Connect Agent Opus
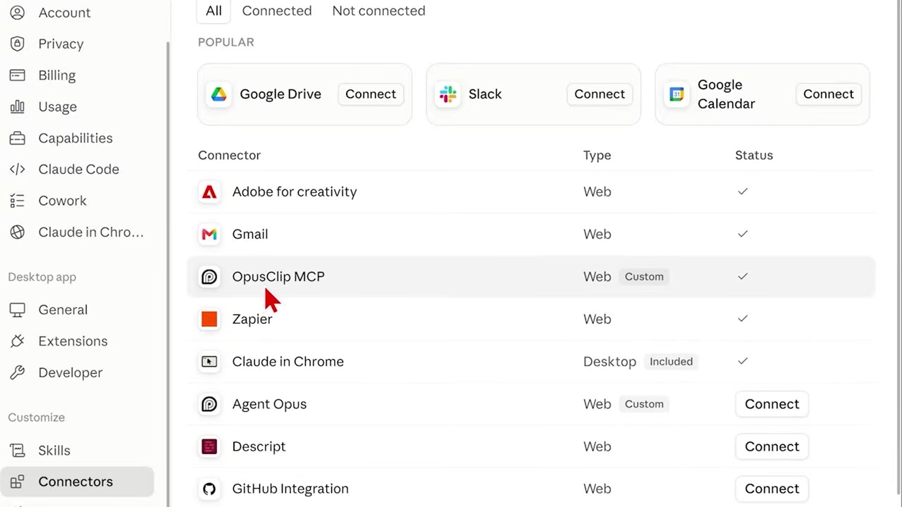 tap(772, 404)
